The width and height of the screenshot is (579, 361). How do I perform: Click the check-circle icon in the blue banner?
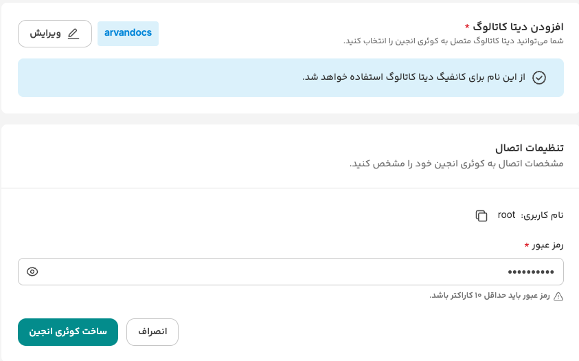point(539,77)
